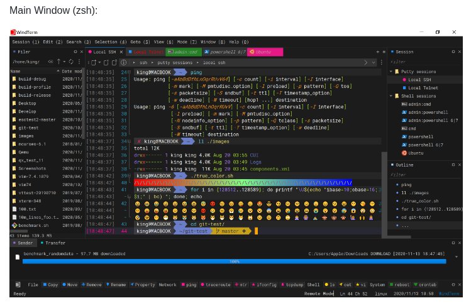The width and height of the screenshot is (471, 303).
Task: Switch to the powershell 6|7 tab
Action: [x=224, y=52]
